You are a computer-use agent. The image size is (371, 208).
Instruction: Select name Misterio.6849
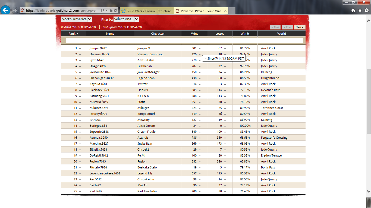99,102
